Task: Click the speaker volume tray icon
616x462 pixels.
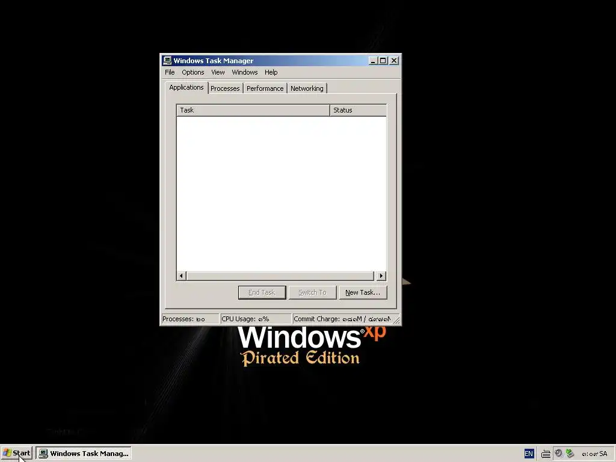Action: 559,454
